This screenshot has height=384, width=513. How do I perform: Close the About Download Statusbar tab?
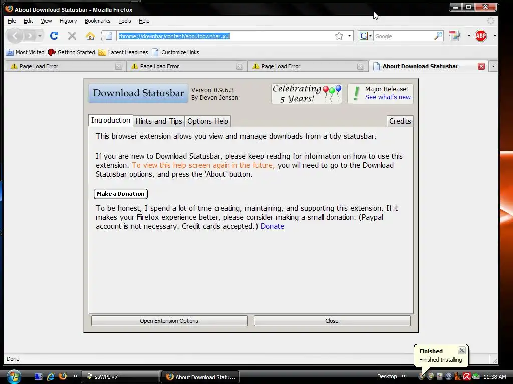coord(481,66)
